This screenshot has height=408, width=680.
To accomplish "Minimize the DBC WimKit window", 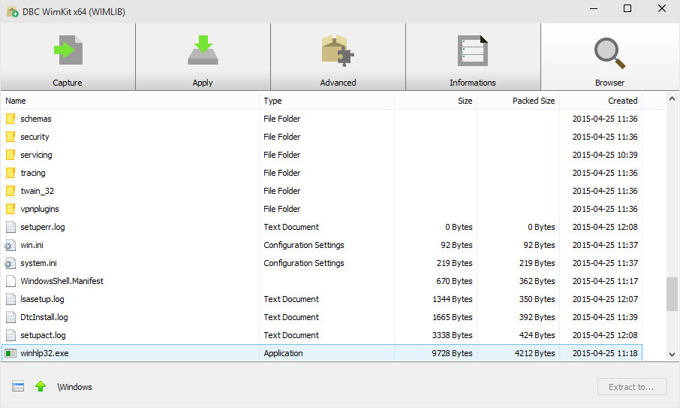I will coord(594,9).
